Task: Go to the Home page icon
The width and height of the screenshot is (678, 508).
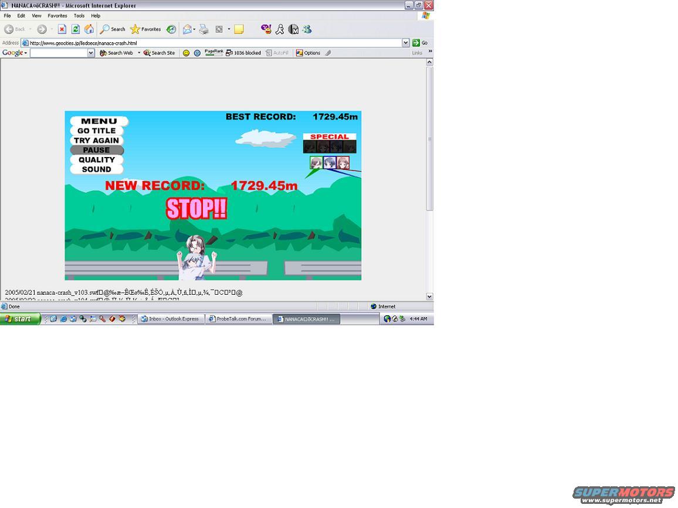Action: click(89, 29)
